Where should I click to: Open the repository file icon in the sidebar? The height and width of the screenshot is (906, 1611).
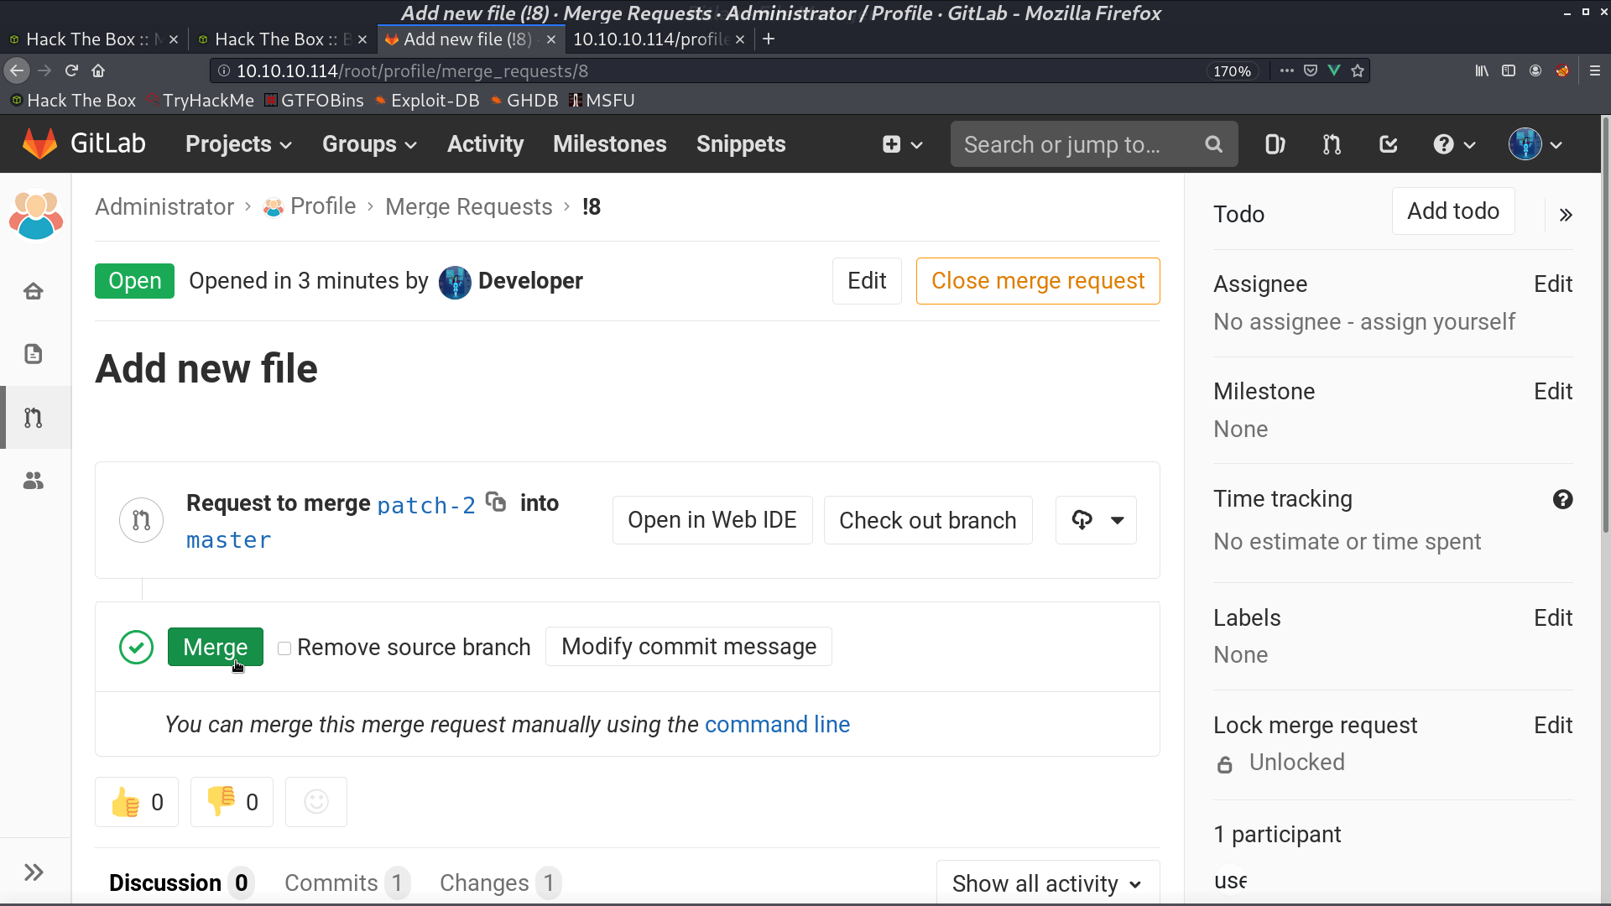(x=34, y=354)
